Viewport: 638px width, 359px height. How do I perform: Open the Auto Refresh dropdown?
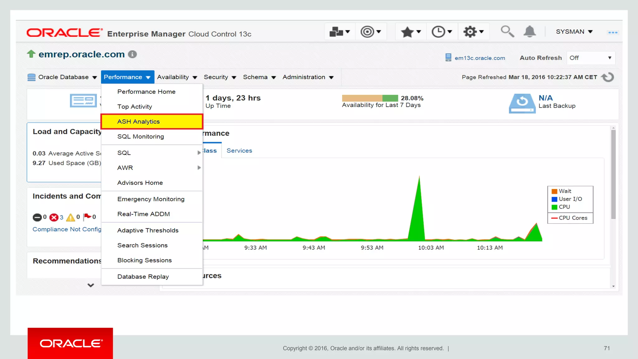pyautogui.click(x=590, y=58)
